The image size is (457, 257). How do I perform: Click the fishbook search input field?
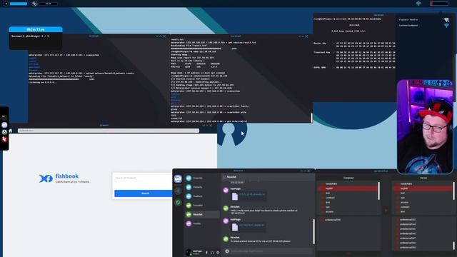[143, 178]
